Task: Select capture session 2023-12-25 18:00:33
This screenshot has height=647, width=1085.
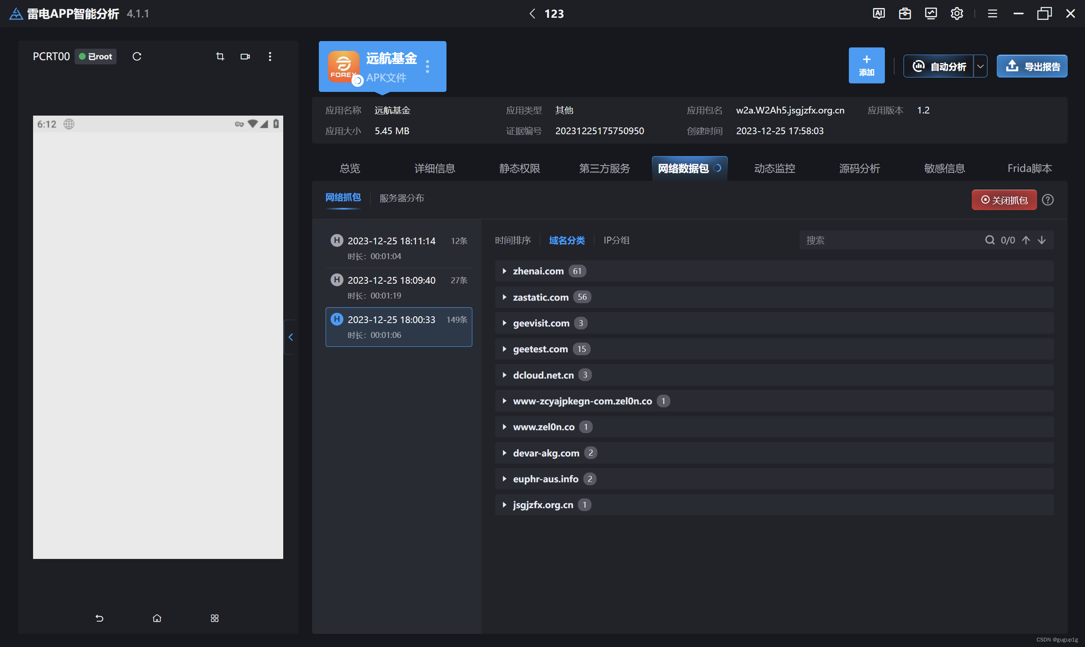Action: (x=399, y=327)
